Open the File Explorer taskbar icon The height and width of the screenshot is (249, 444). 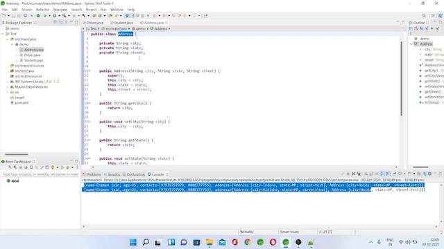point(210,242)
